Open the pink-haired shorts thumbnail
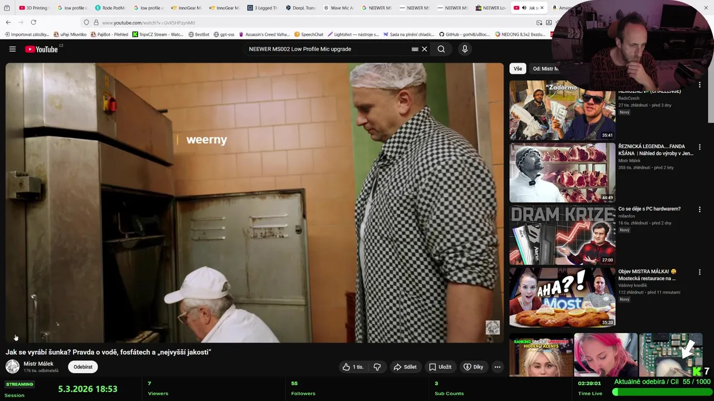 coord(606,355)
